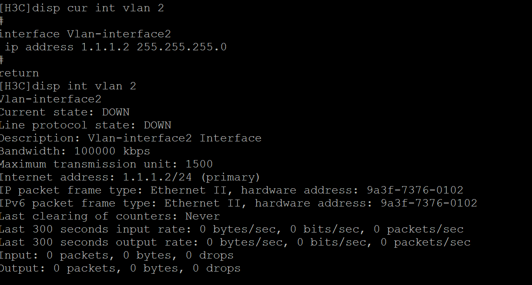Click the 'return' line
Viewport: 532px width, 285px height.
click(x=20, y=73)
